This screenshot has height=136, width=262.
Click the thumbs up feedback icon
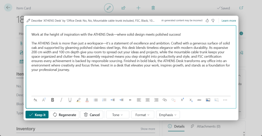[x=207, y=20]
